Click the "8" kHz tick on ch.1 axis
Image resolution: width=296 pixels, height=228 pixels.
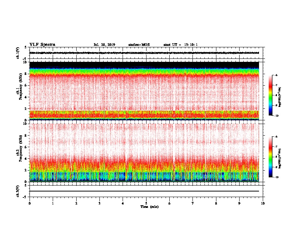[x=26, y=74]
